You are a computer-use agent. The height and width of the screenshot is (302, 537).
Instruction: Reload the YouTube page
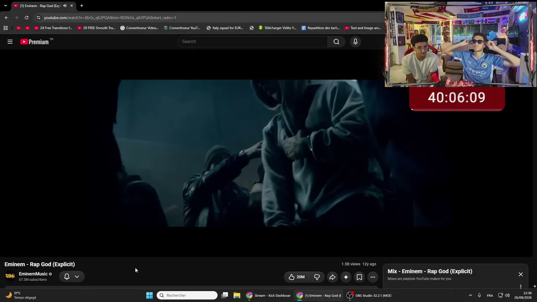point(26,18)
